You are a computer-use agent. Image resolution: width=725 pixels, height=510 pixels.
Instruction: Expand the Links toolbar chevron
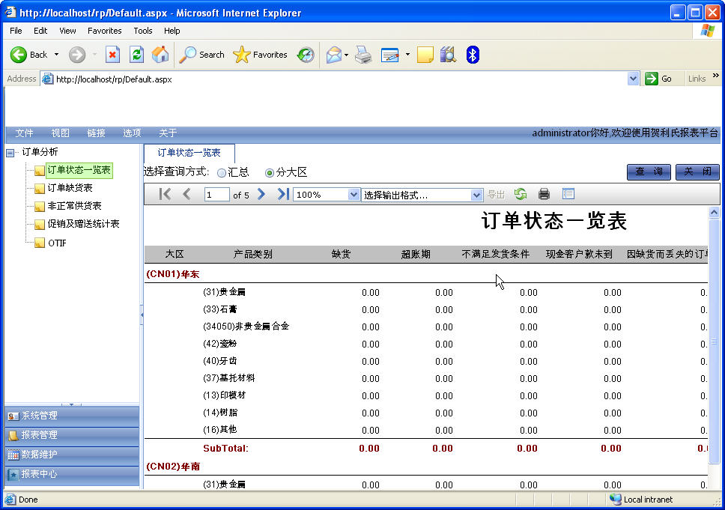716,76
